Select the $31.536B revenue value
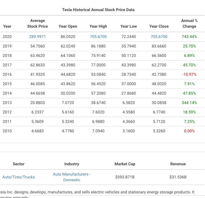The height and width of the screenshot is (198, 205). 178,177
